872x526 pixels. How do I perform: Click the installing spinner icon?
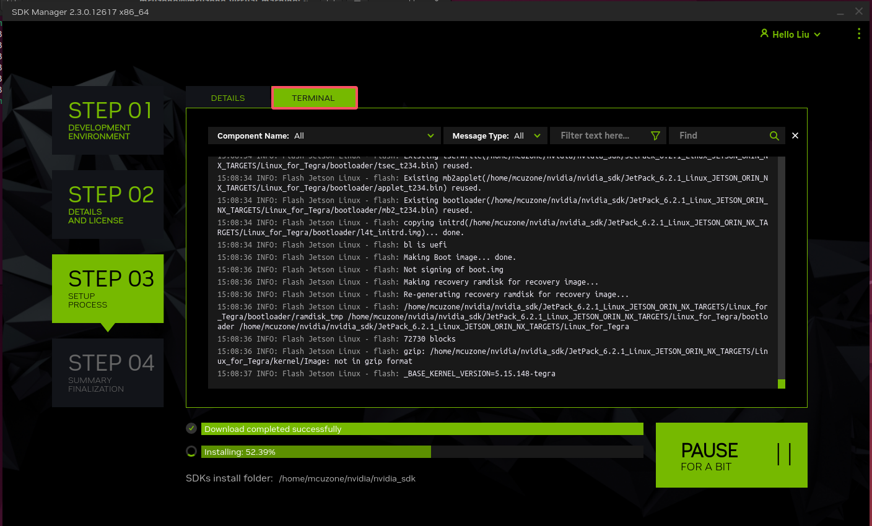click(191, 451)
